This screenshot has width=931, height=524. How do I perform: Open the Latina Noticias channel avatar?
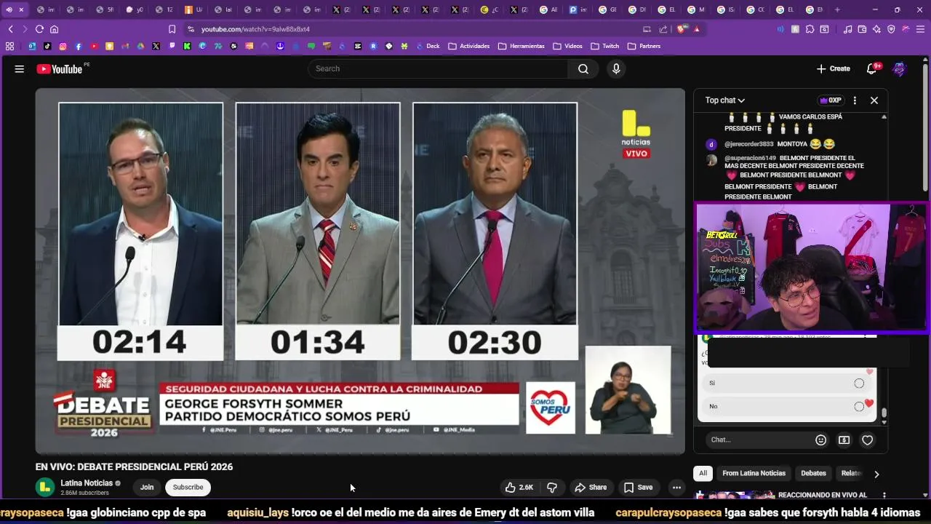[x=45, y=488]
